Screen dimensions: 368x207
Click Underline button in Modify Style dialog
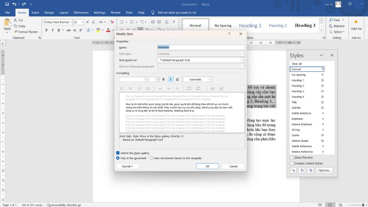pyautogui.click(x=177, y=80)
